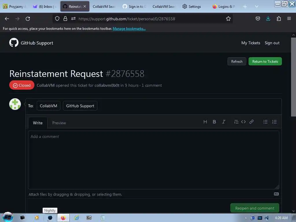
Task: Click the Sign out link
Action: point(272,43)
